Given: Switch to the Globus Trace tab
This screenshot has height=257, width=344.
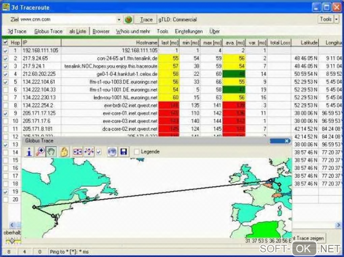Looking at the screenshot, I should [x=48, y=31].
